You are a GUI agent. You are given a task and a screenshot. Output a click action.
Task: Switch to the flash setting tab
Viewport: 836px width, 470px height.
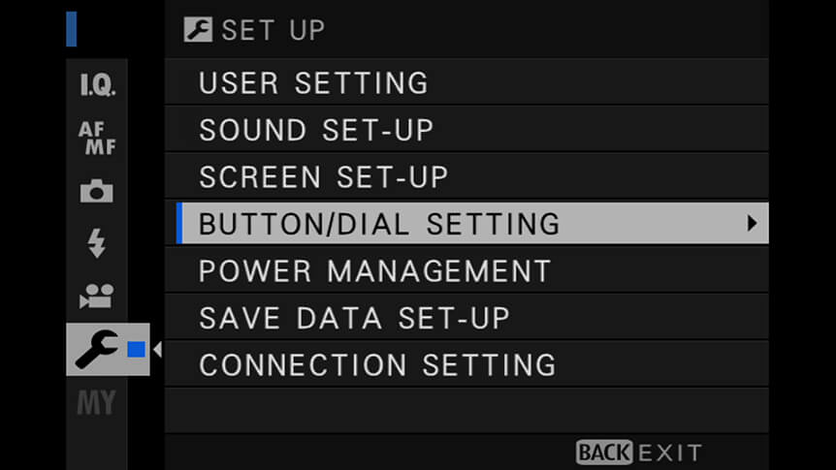tap(96, 243)
